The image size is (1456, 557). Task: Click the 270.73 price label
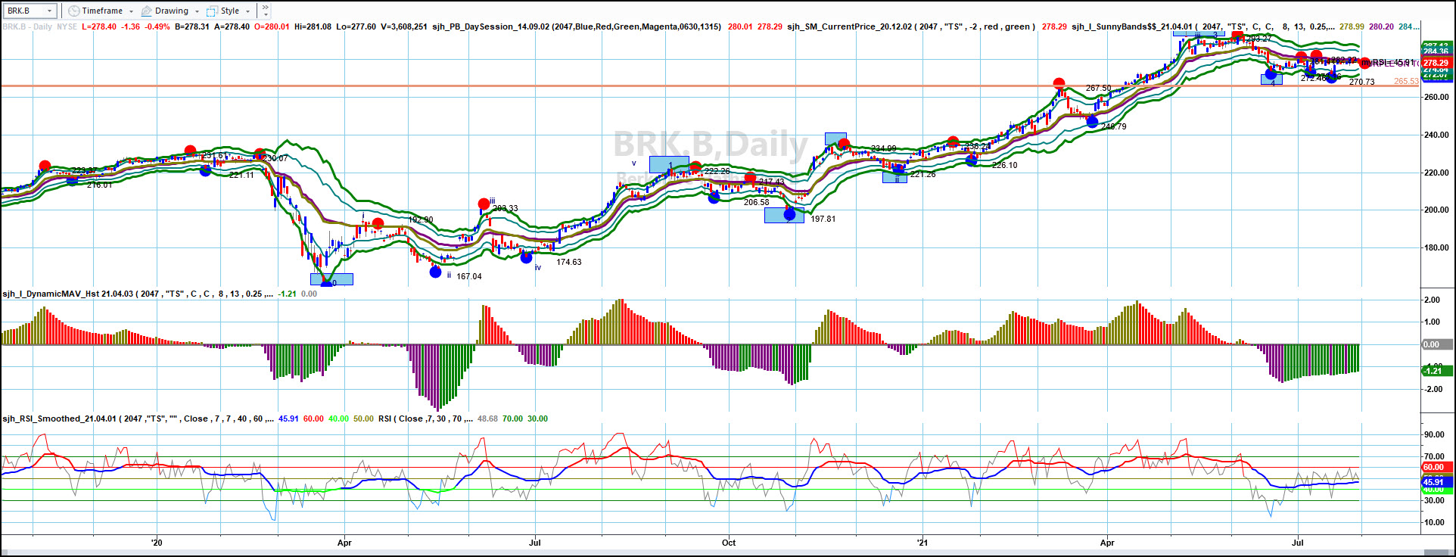pos(1362,82)
